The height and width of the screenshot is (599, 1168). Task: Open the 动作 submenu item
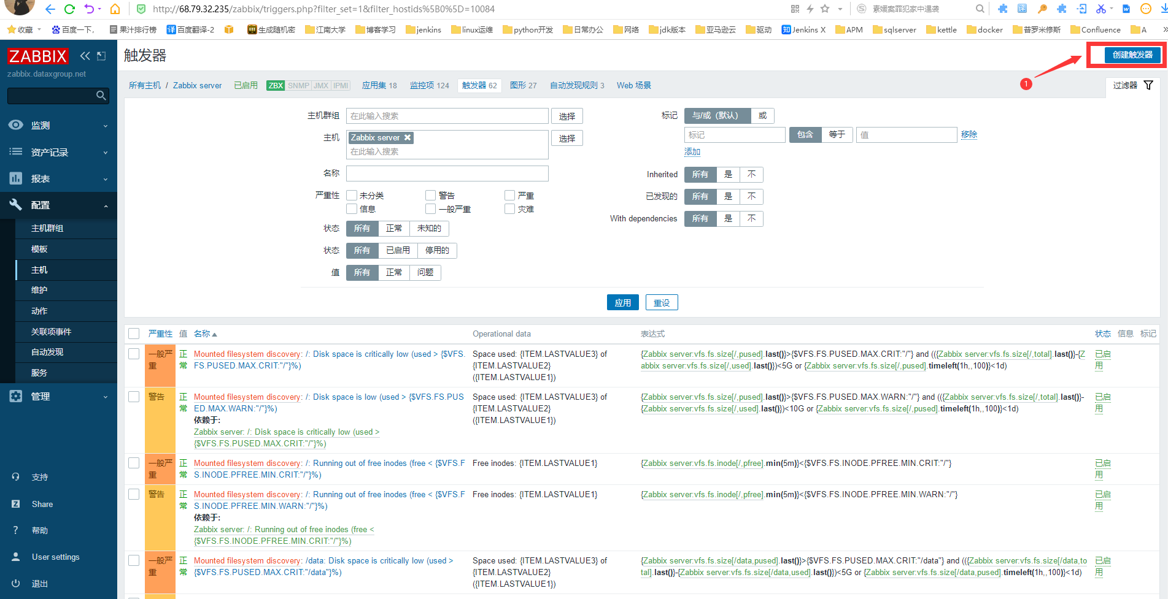pyautogui.click(x=39, y=311)
